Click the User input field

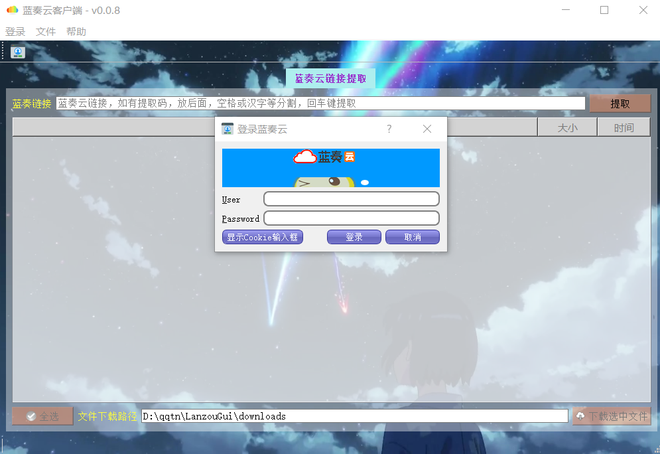click(352, 198)
